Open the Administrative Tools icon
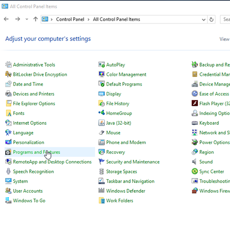Viewport: 230px width, 230px height. point(8,64)
